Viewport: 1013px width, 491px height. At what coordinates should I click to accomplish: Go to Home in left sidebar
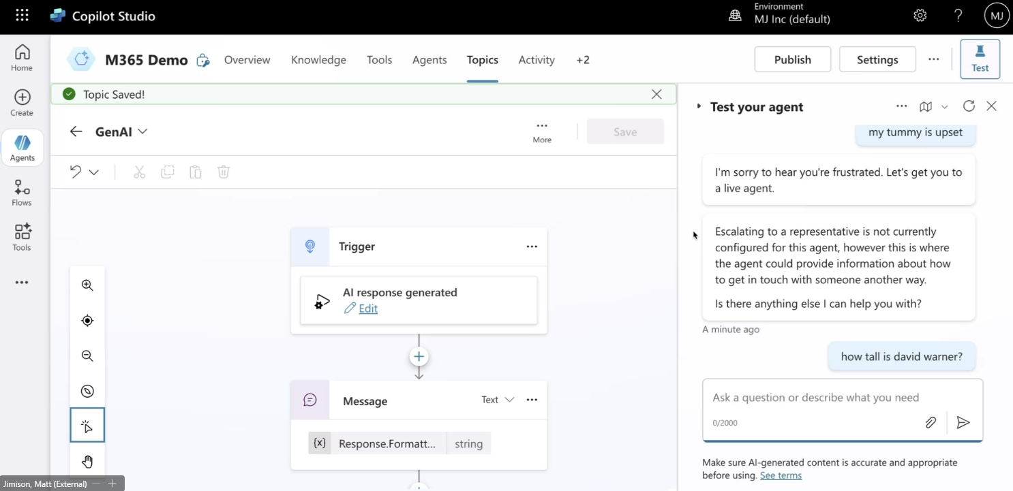pos(22,58)
